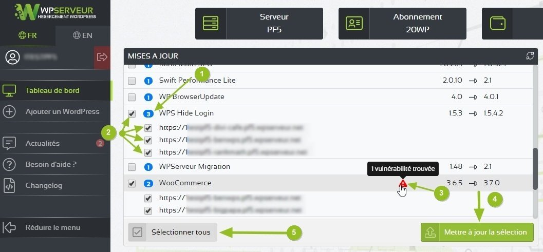Uncheck second site under WPS Hide Login
The width and height of the screenshot is (543, 252).
pos(148,140)
